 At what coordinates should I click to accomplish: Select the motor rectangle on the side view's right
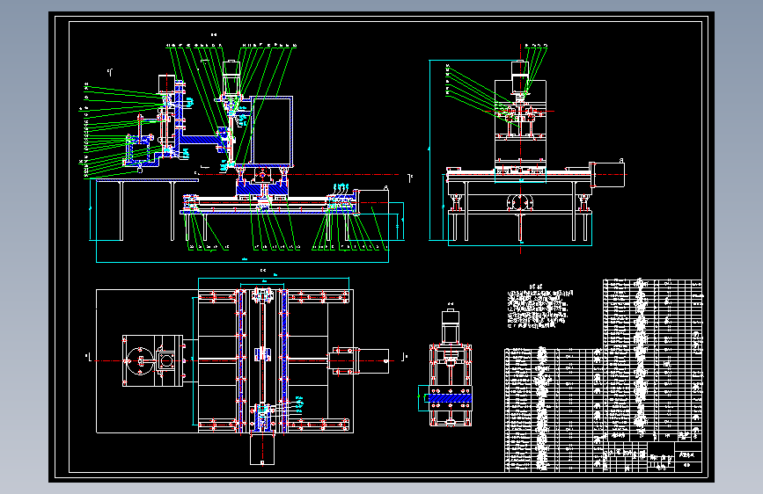click(x=608, y=175)
